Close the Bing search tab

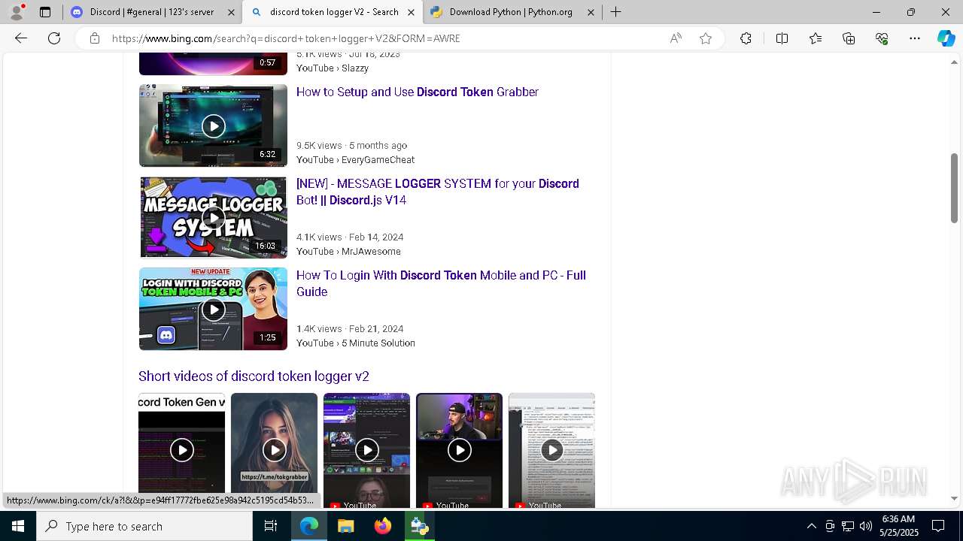click(x=411, y=12)
